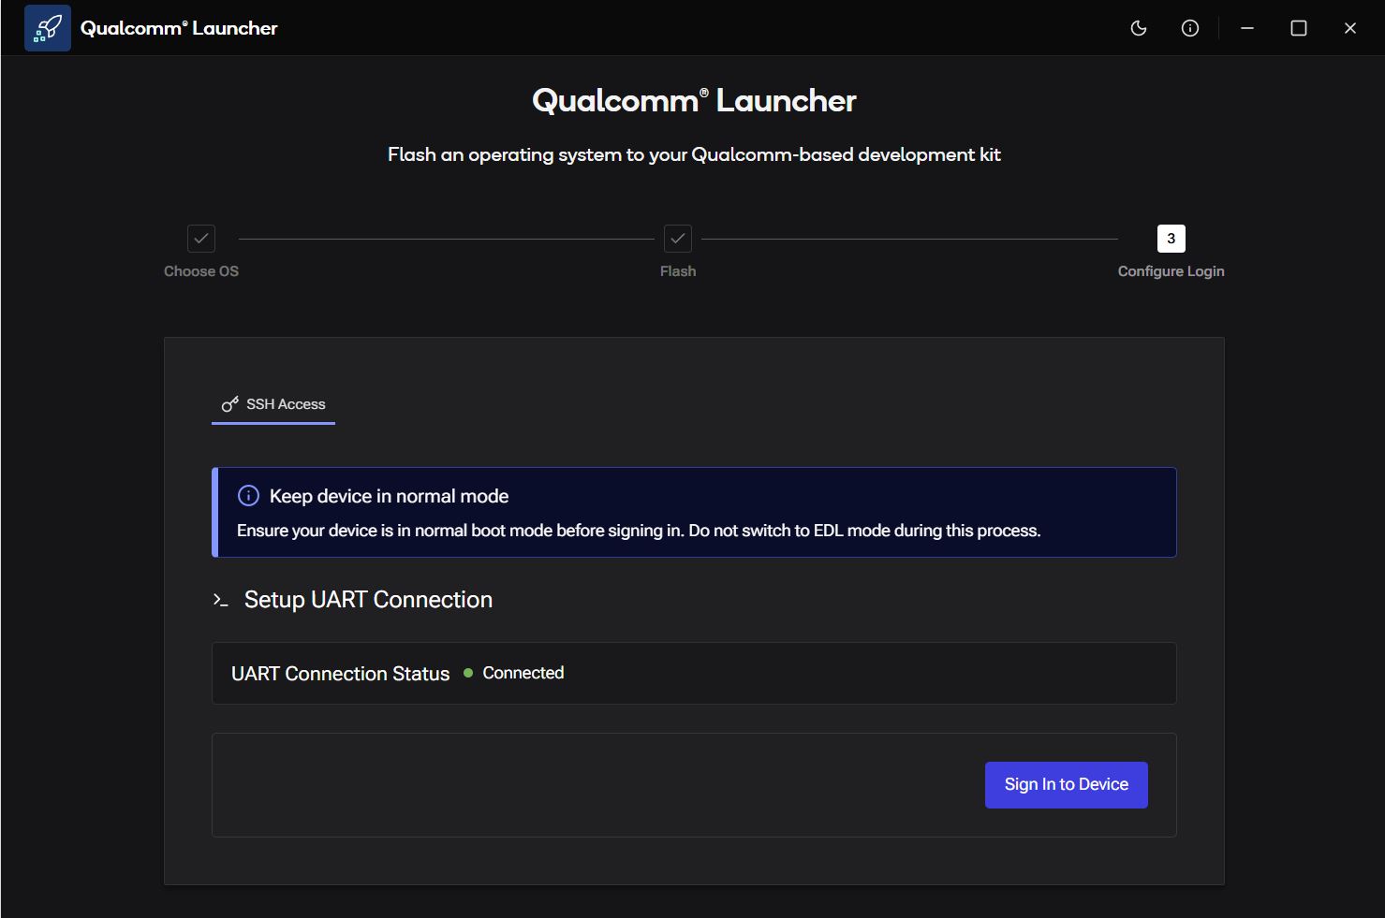The width and height of the screenshot is (1385, 918).
Task: Minimize the Qualcomm Launcher window
Action: (1247, 28)
